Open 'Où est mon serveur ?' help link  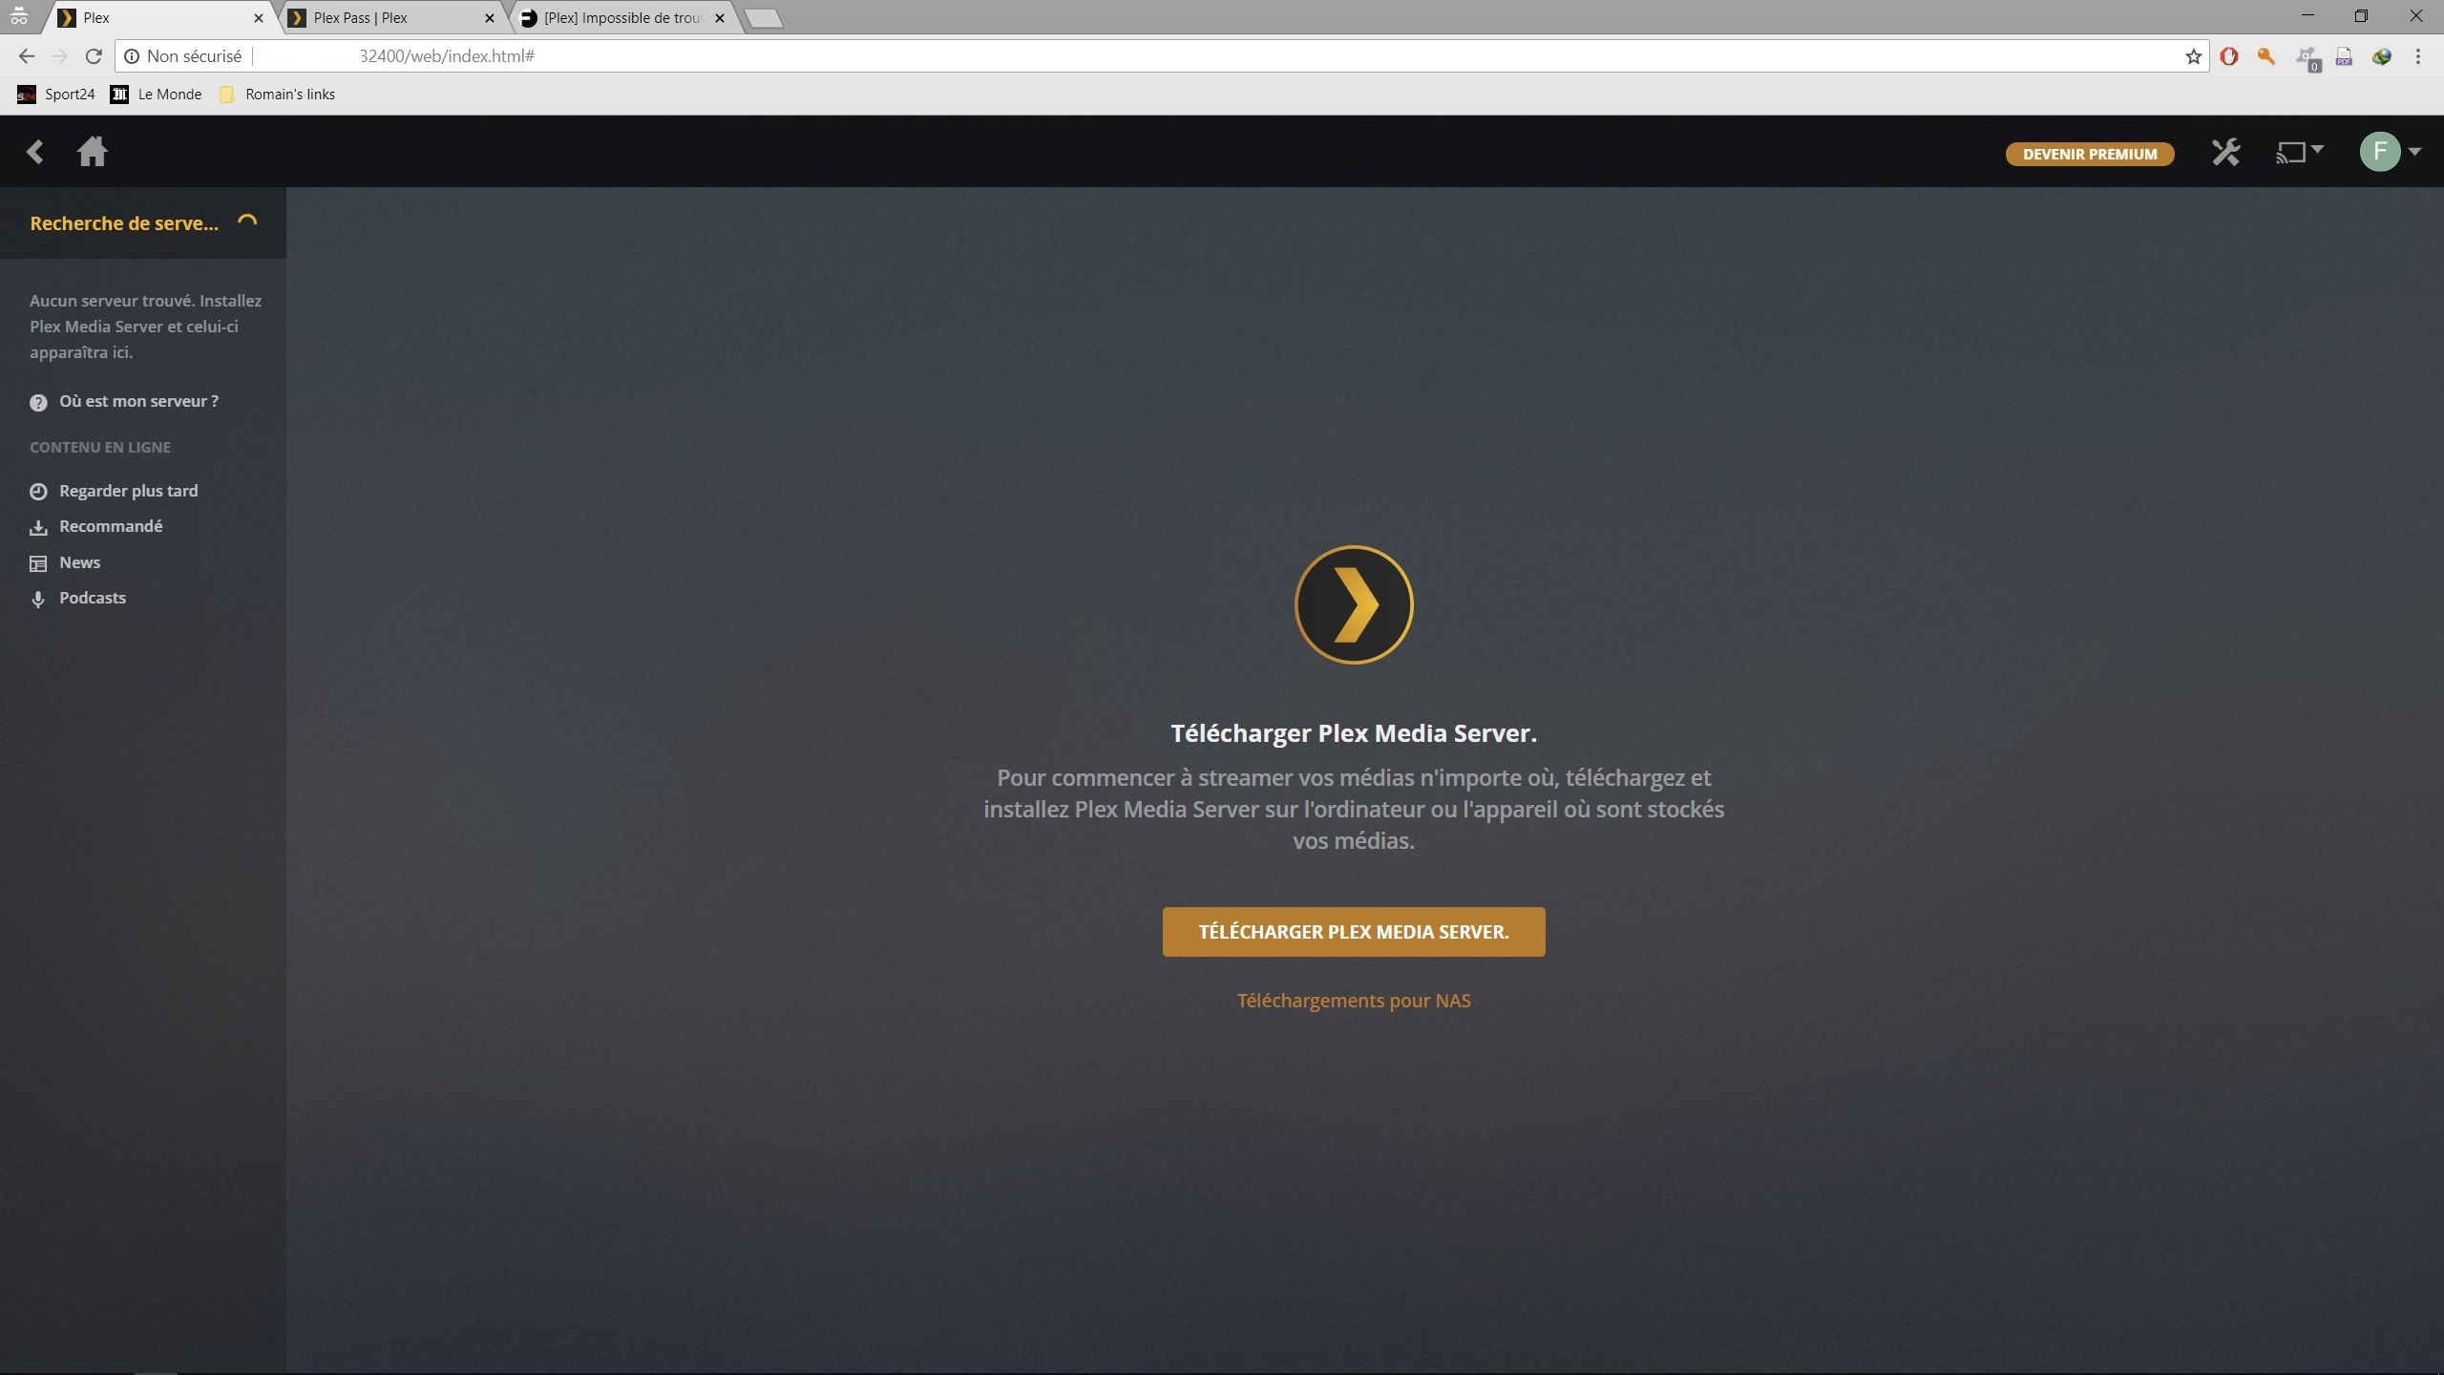coord(138,401)
